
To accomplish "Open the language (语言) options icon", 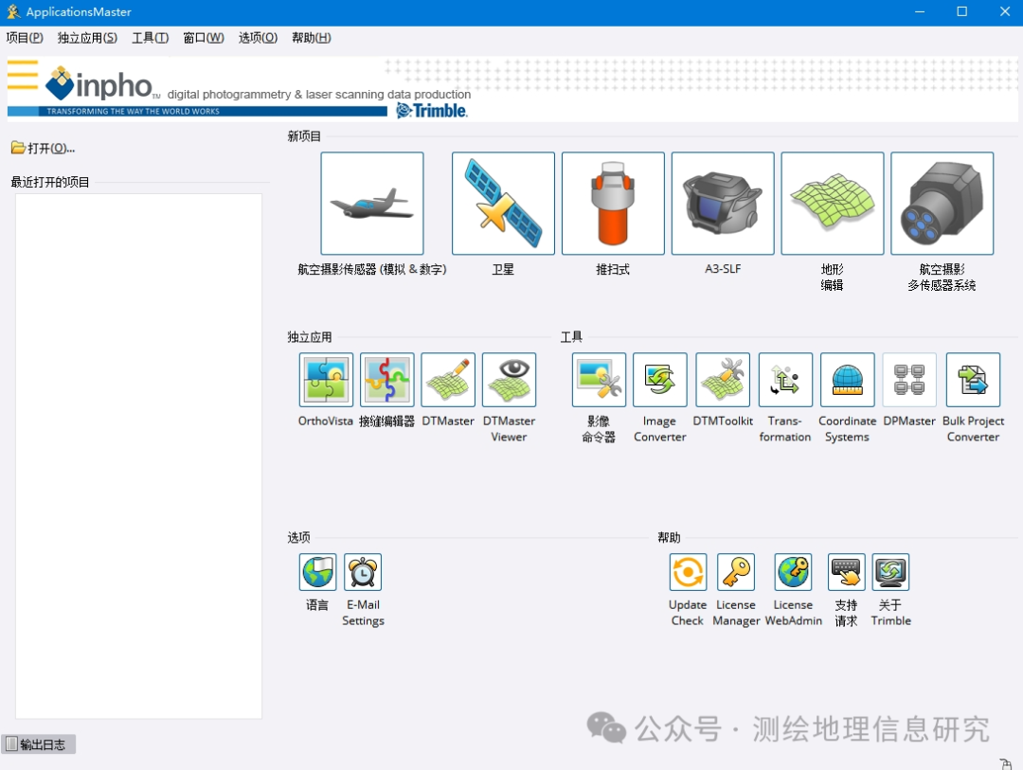I will point(317,572).
